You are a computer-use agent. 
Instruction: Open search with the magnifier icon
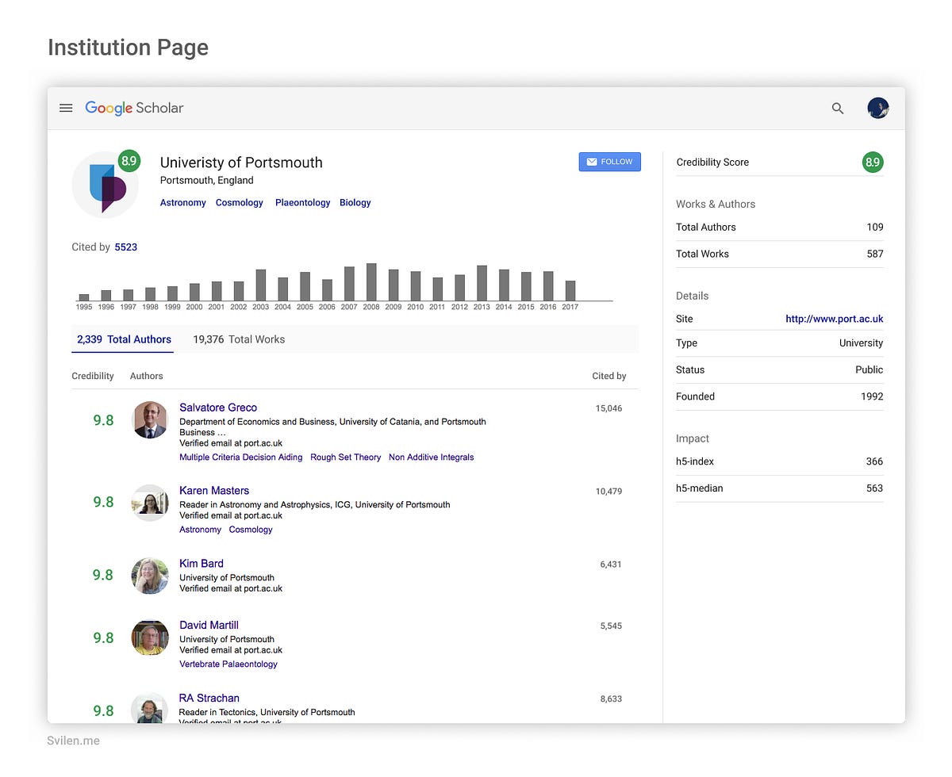pyautogui.click(x=838, y=109)
